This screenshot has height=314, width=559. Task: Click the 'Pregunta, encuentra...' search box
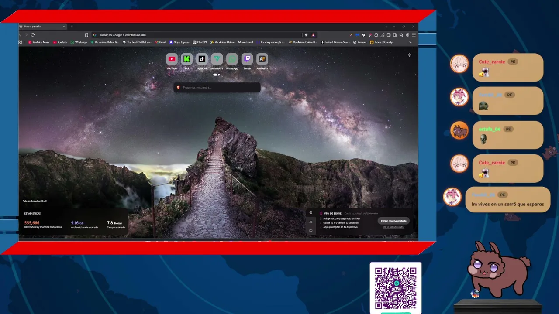pos(217,88)
